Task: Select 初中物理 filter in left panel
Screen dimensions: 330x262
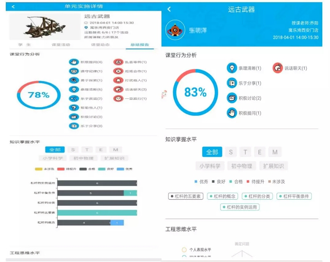Action: 84,158
